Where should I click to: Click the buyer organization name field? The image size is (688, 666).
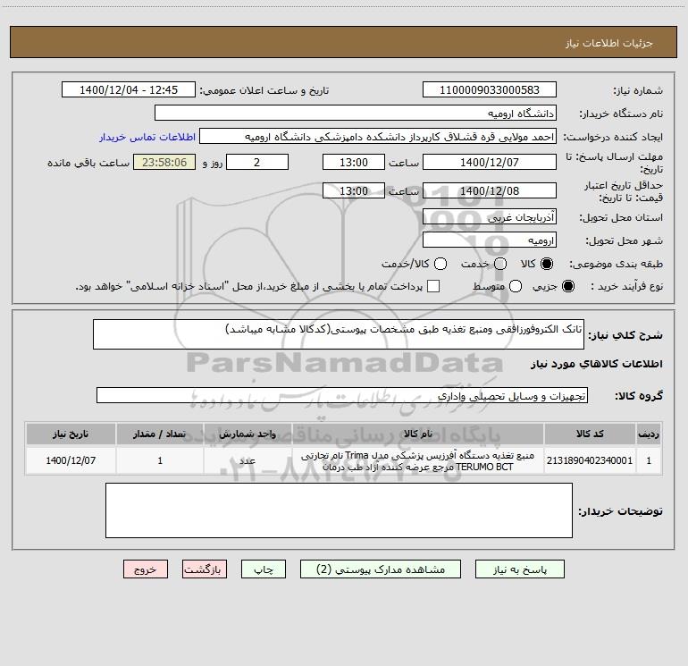[356, 114]
